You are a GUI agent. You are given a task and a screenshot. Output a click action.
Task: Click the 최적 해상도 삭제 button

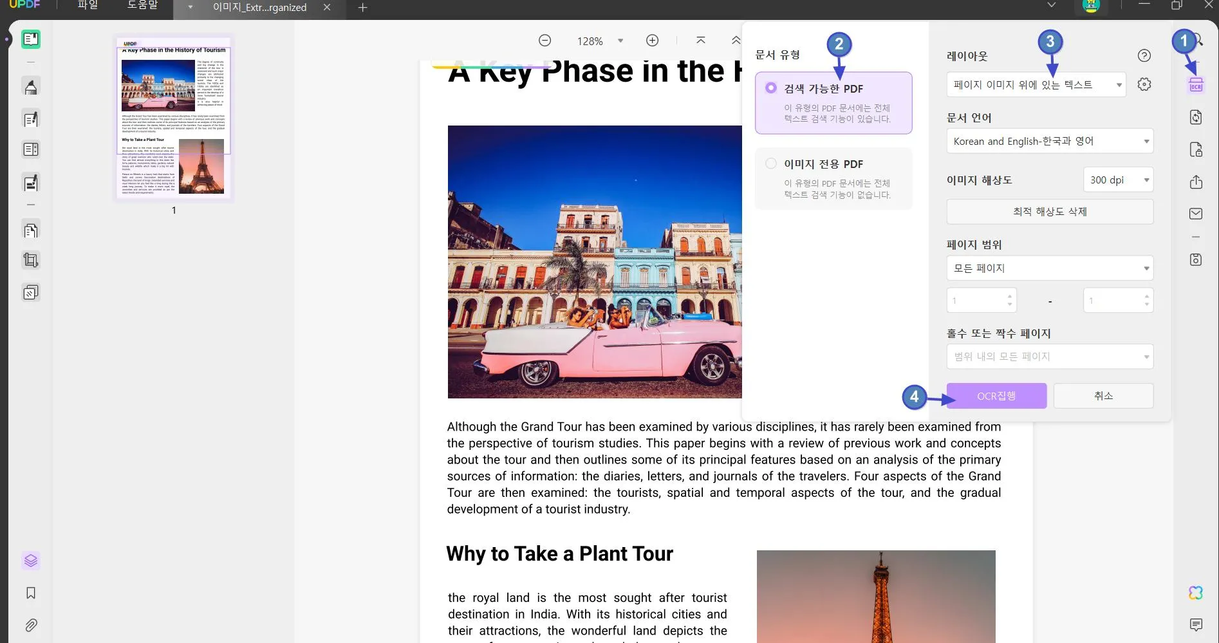[x=1050, y=212]
